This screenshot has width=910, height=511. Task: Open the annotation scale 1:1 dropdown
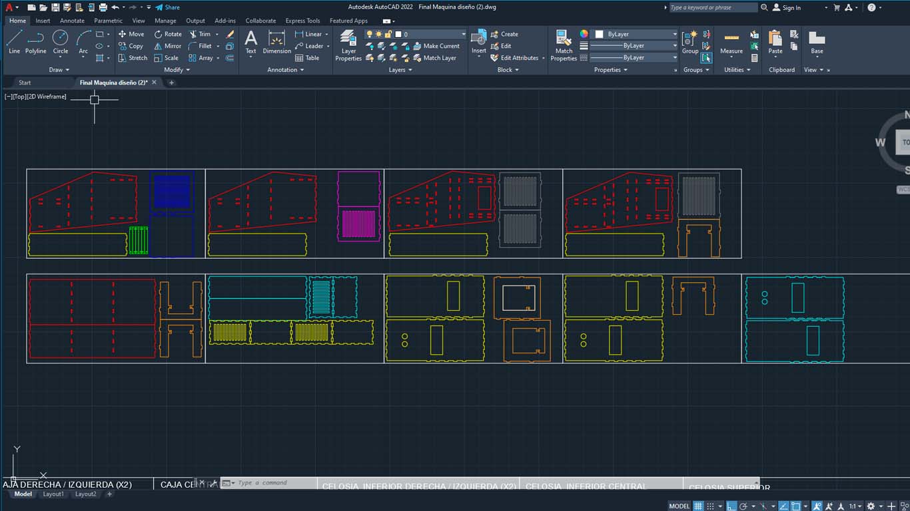[855, 506]
